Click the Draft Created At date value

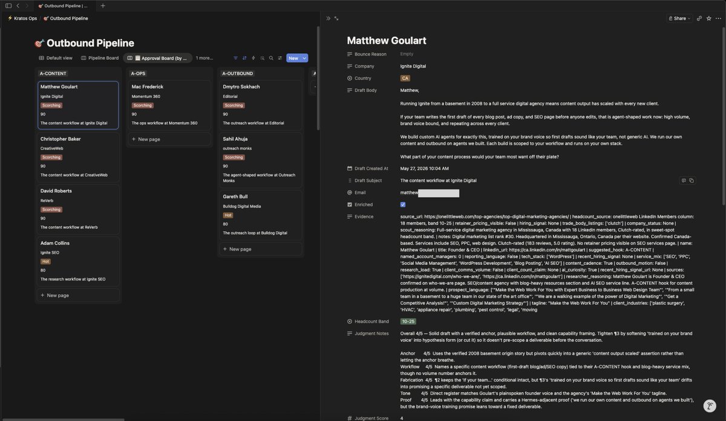(x=425, y=168)
